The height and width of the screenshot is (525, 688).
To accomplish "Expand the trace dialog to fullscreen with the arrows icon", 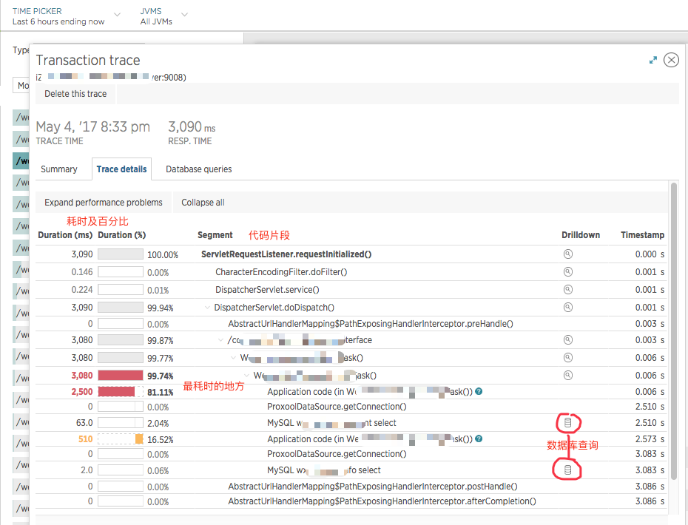I will (x=652, y=60).
